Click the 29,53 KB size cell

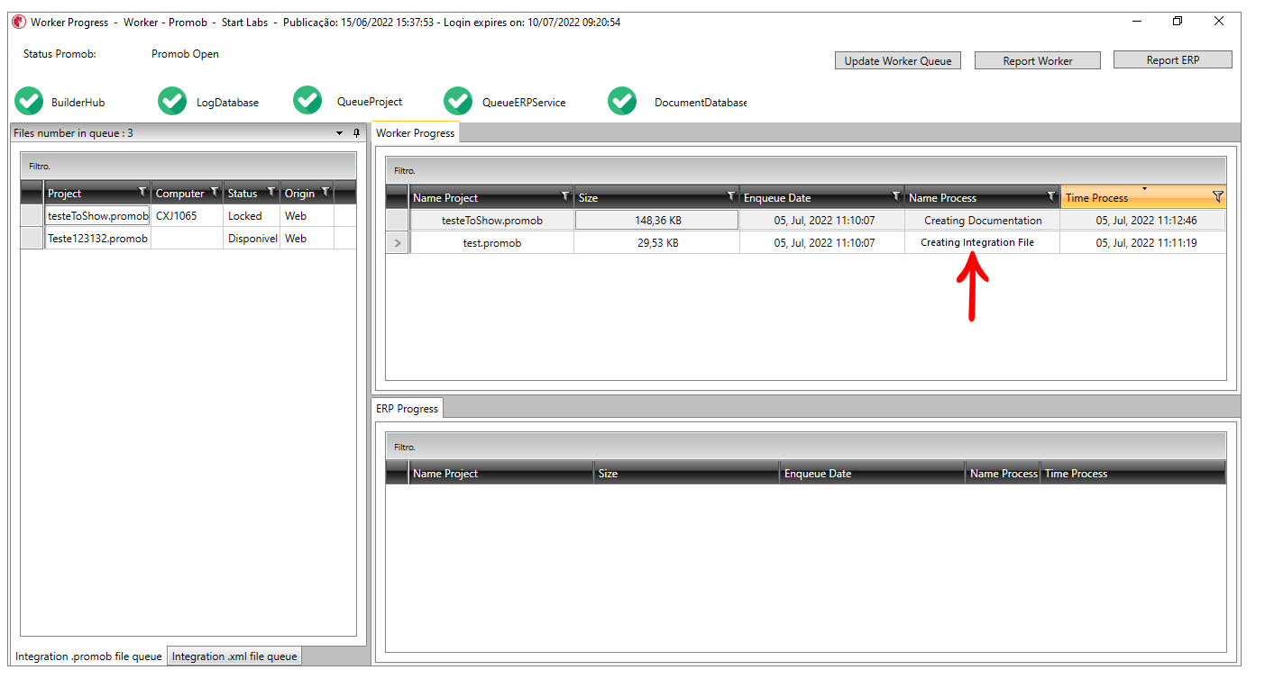tap(656, 243)
